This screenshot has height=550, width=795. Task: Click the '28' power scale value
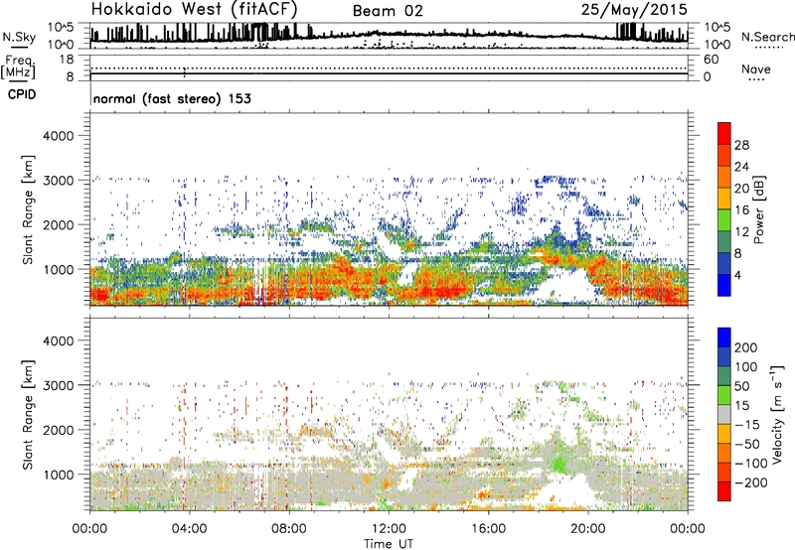tap(741, 145)
